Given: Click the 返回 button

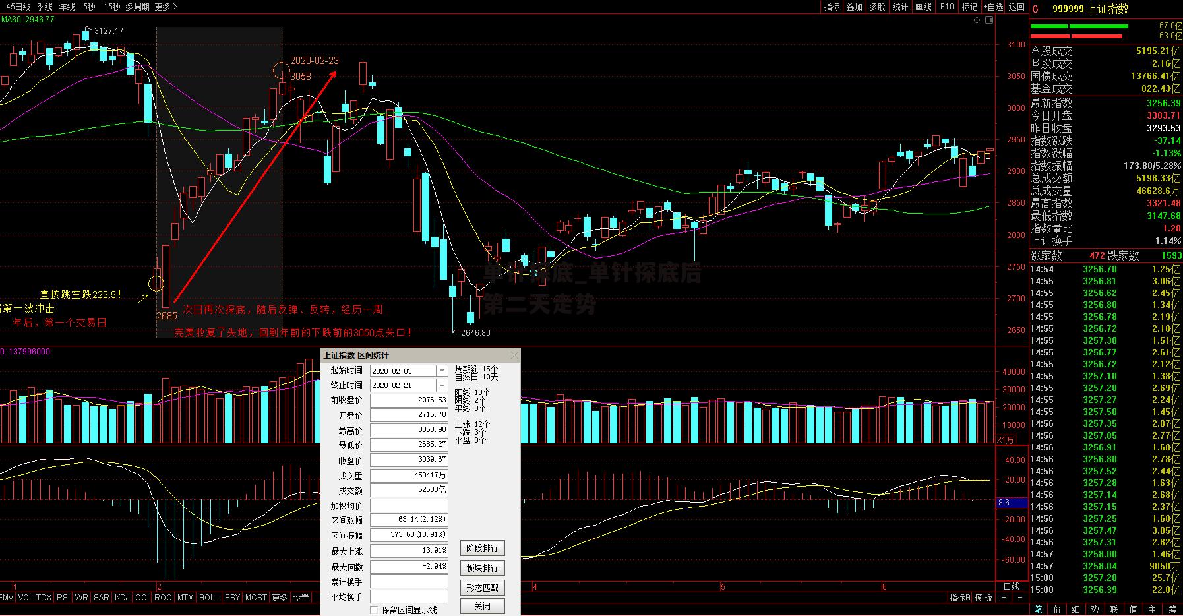Looking at the screenshot, I should point(1017,7).
